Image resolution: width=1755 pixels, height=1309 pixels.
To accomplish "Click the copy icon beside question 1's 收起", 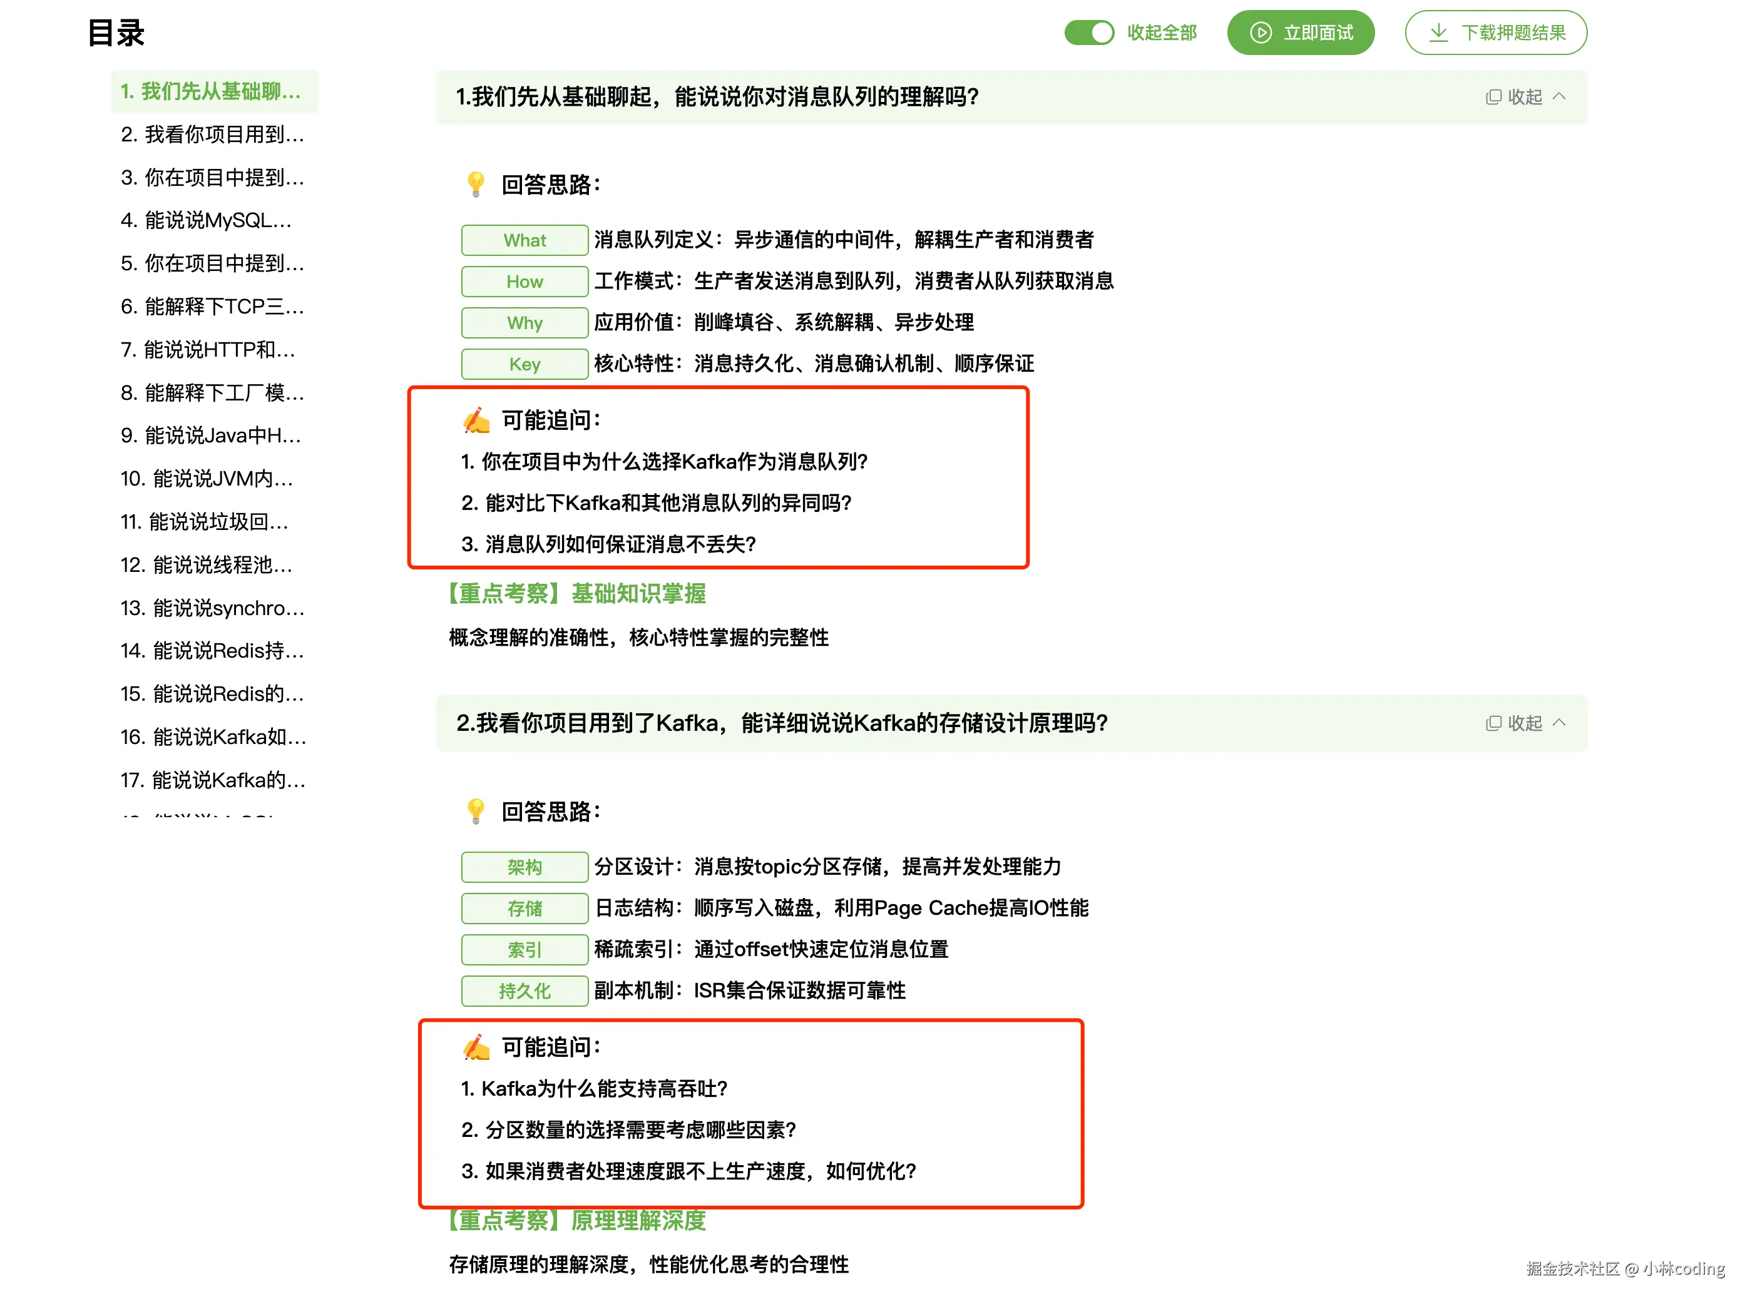I will (x=1493, y=96).
